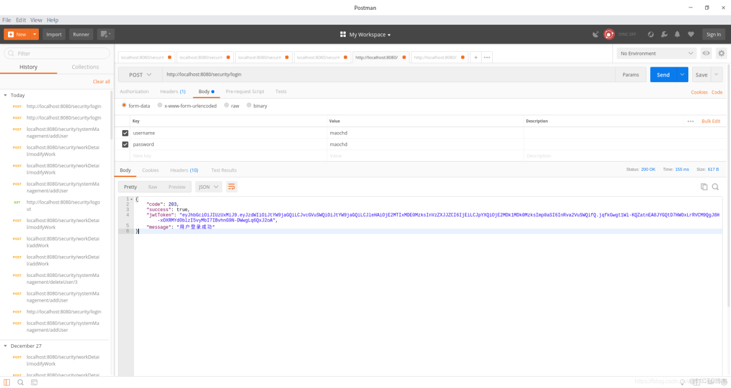This screenshot has height=388, width=731.
Task: Uncheck the password form-data row
Action: coord(125,144)
